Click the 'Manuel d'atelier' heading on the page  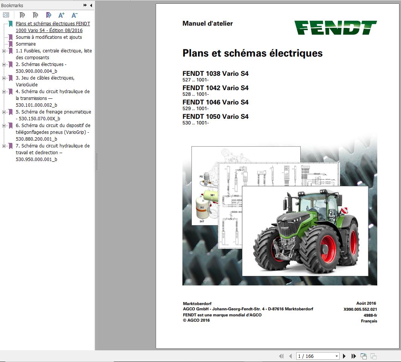point(207,23)
